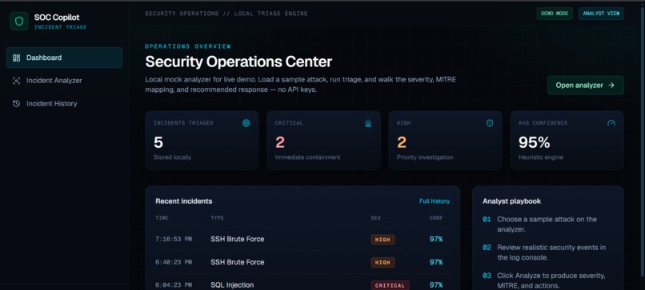Click the Security Operations Center heading
This screenshot has height=290, width=645.
coord(238,62)
